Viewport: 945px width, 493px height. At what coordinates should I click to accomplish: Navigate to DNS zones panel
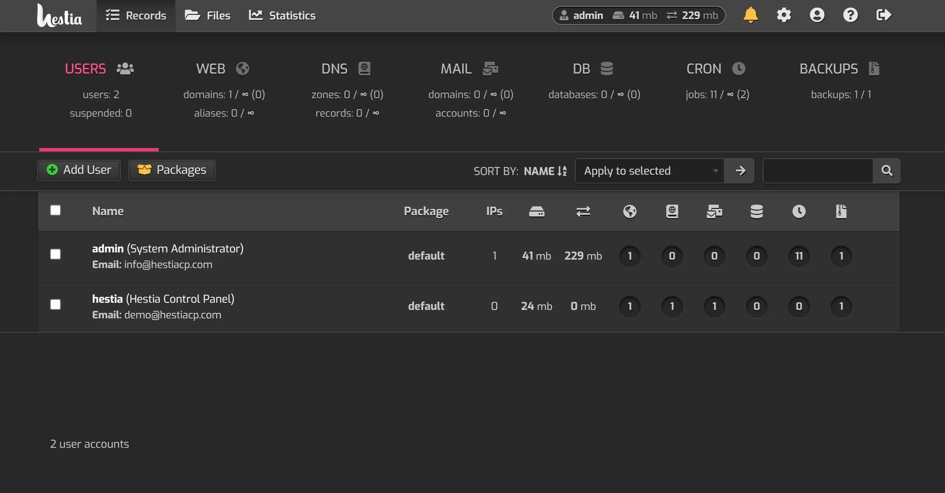click(x=334, y=68)
